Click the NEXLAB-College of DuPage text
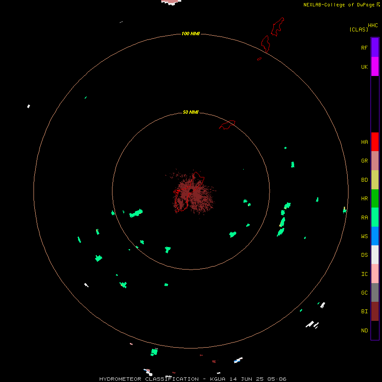The image size is (382, 382). click(339, 5)
